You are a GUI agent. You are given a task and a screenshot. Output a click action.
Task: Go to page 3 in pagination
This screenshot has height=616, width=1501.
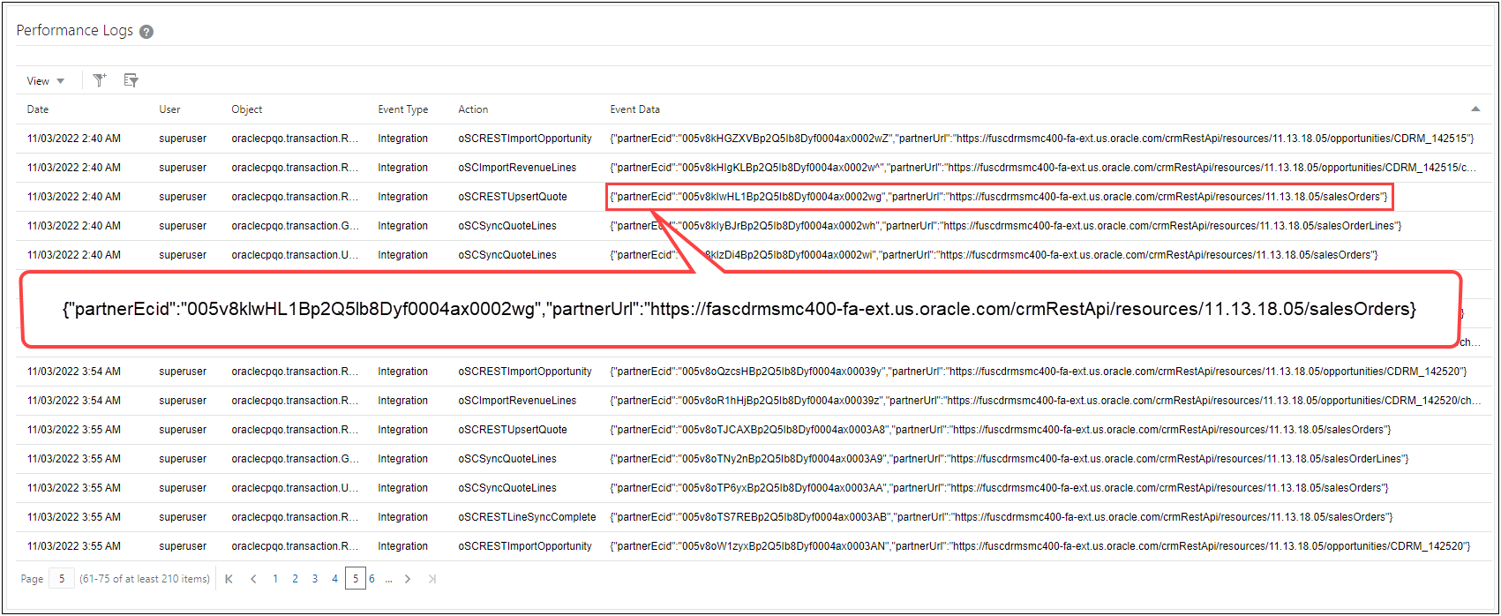pyautogui.click(x=315, y=579)
